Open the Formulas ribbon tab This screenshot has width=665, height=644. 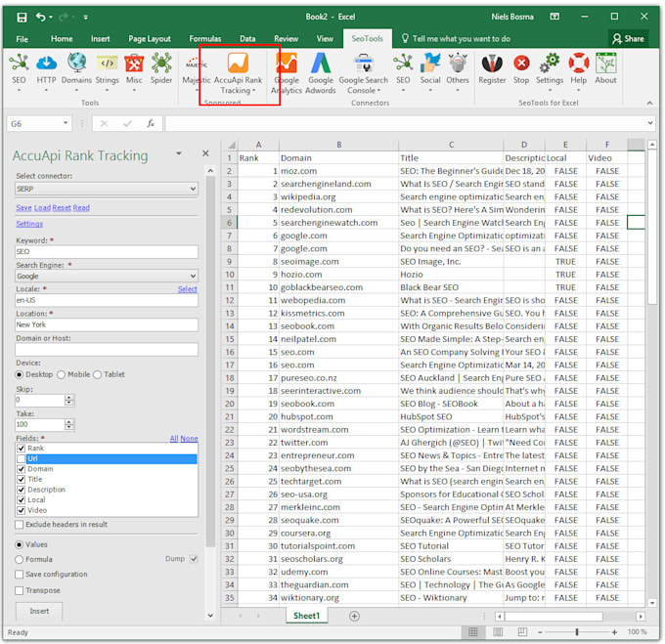click(204, 39)
